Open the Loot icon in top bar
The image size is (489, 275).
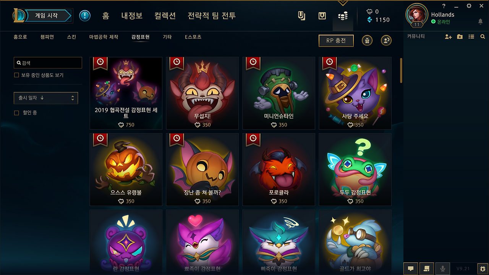point(322,16)
